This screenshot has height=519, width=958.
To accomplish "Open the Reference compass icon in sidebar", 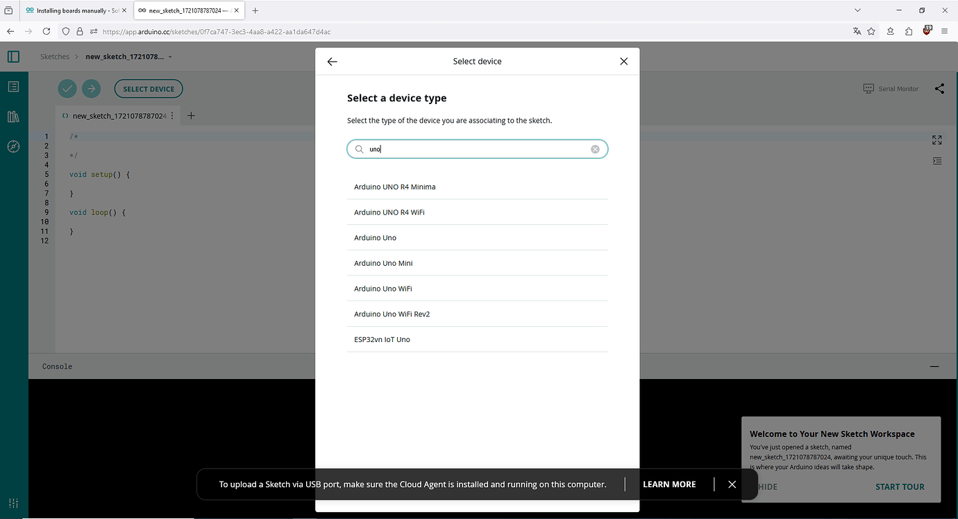I will (13, 146).
